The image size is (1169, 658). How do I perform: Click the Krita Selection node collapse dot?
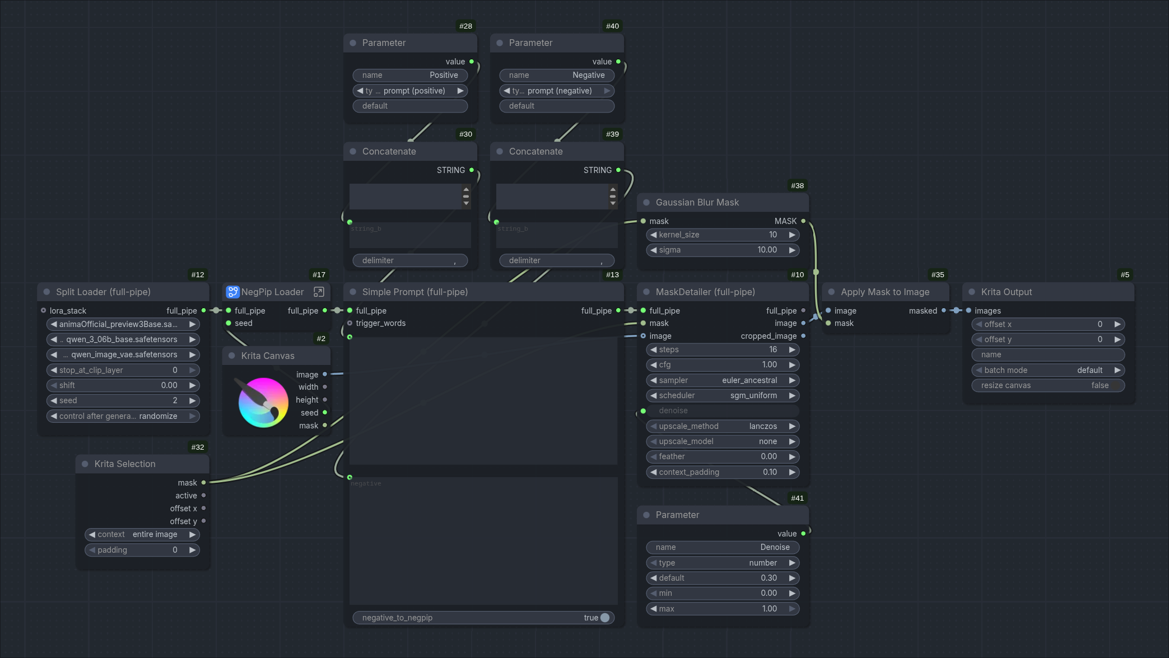pyautogui.click(x=85, y=464)
